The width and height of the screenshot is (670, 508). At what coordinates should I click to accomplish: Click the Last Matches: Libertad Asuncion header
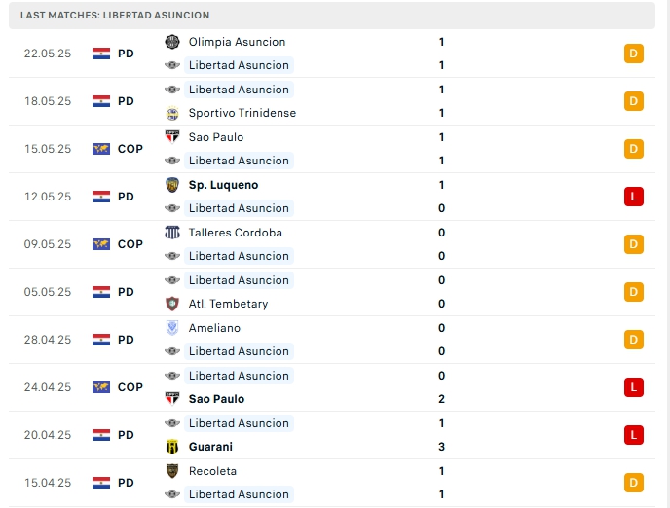(115, 16)
